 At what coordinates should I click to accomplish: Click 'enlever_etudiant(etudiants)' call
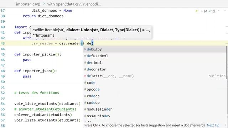point(43,115)
